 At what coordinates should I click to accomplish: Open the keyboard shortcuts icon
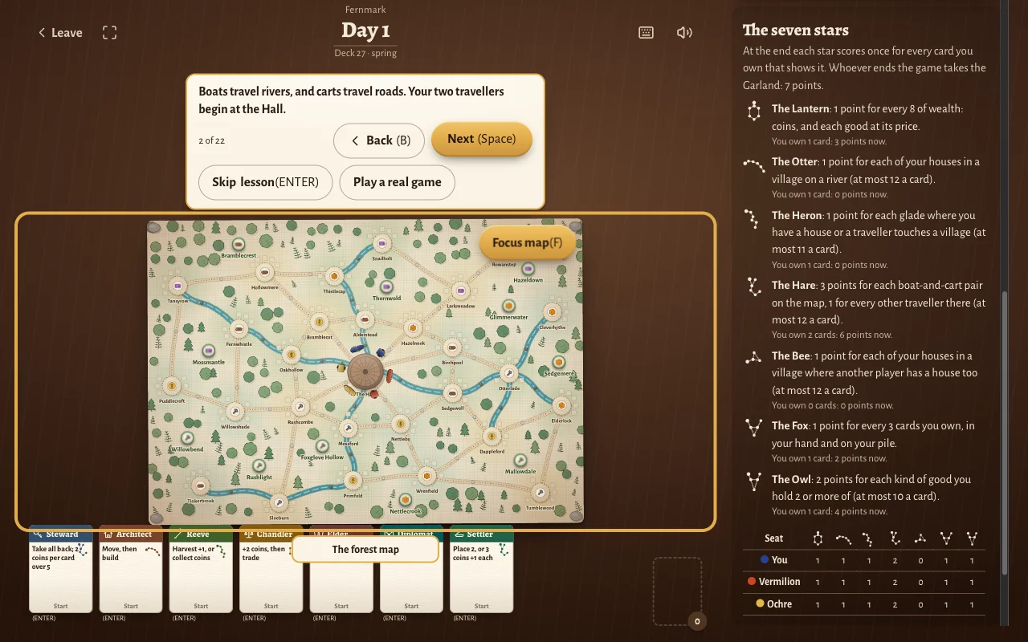646,33
